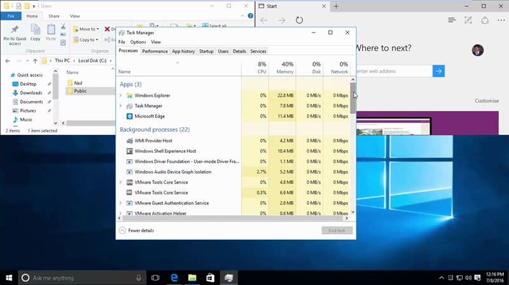Open Task Manager Options menu

[x=138, y=42]
